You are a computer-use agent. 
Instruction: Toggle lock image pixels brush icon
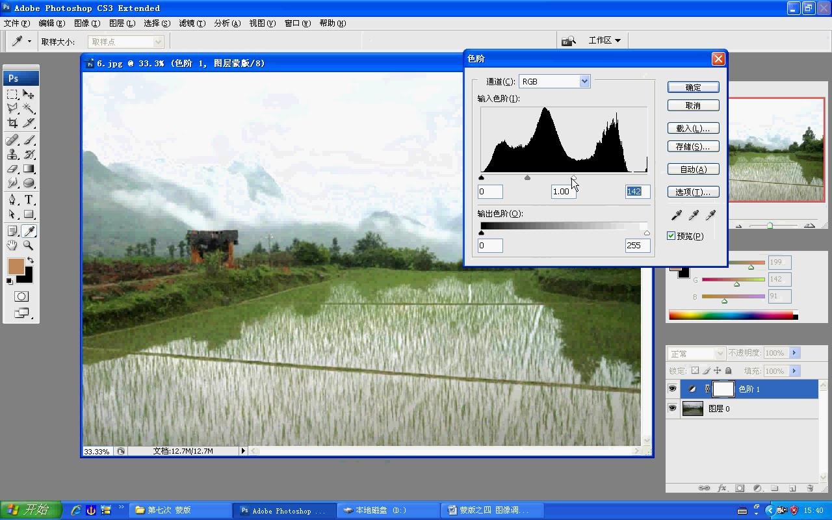click(706, 370)
